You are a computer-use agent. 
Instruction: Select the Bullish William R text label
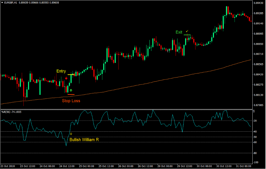coord(85,140)
